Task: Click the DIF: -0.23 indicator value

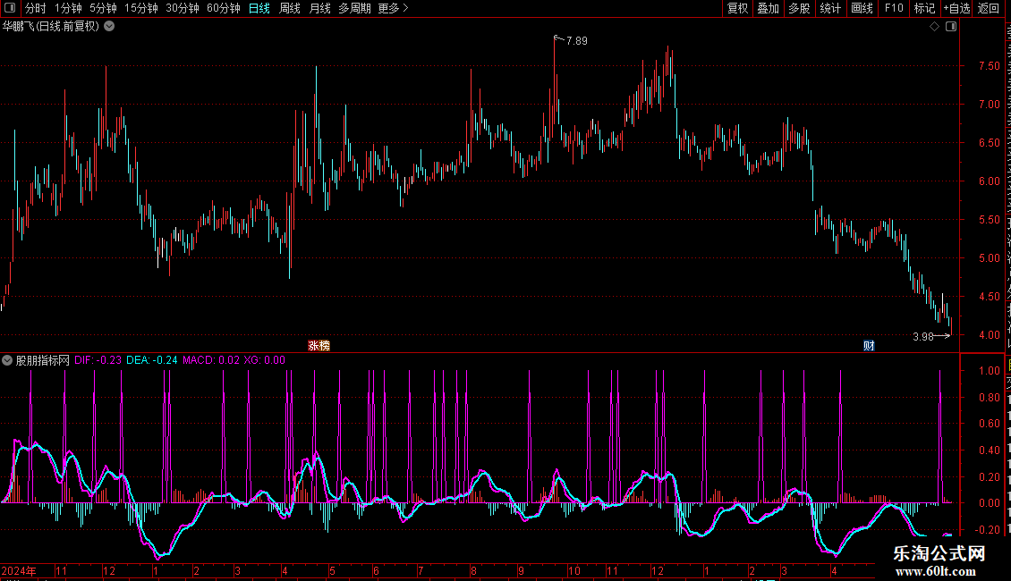Action: (x=98, y=360)
